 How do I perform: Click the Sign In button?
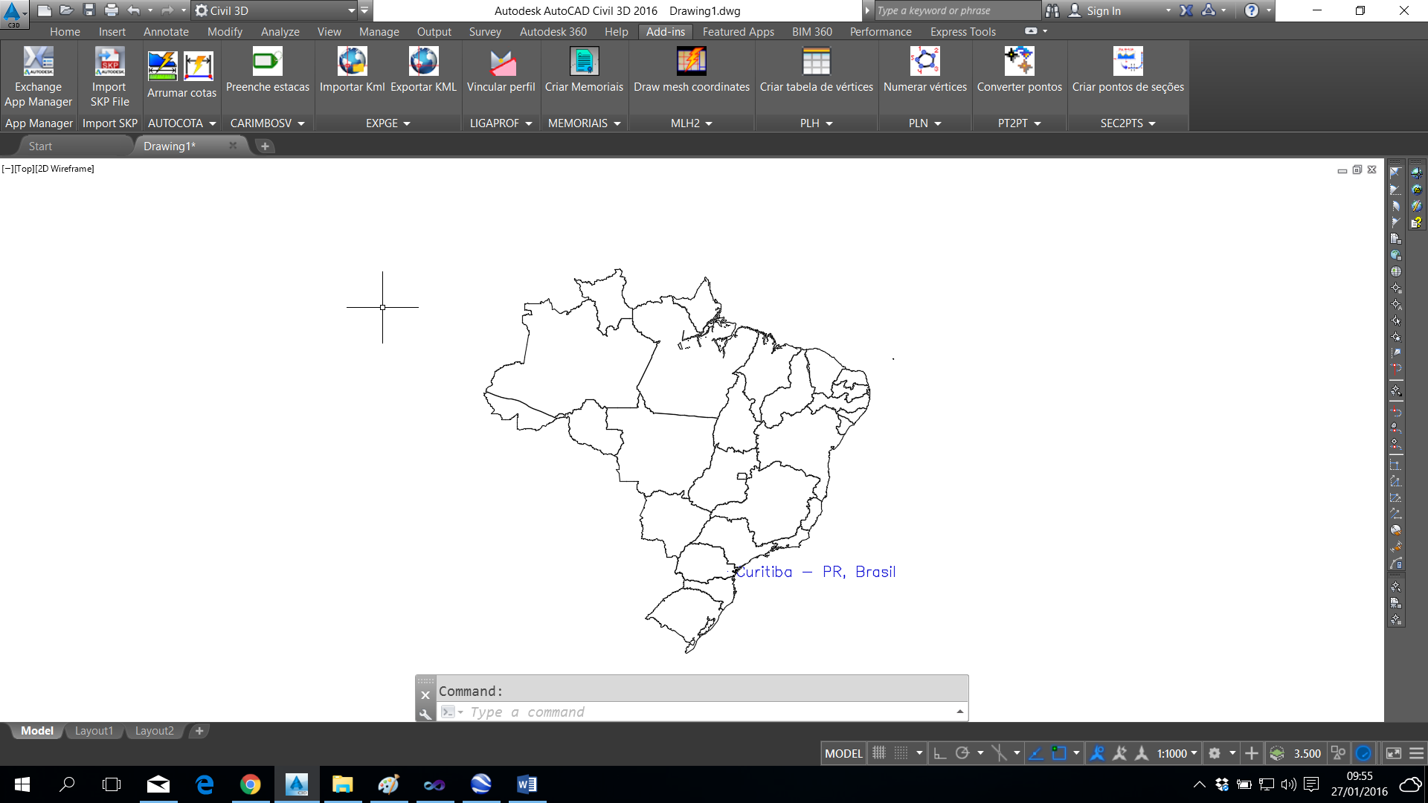coord(1103,10)
